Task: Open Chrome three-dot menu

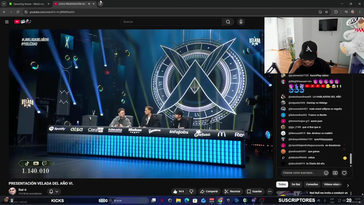Action: (360, 12)
